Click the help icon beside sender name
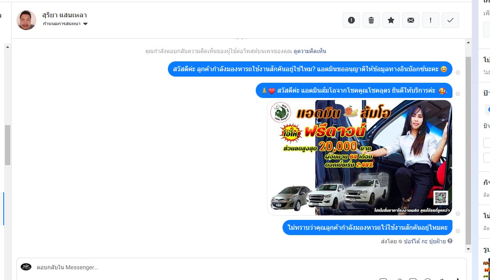 [x=450, y=241]
